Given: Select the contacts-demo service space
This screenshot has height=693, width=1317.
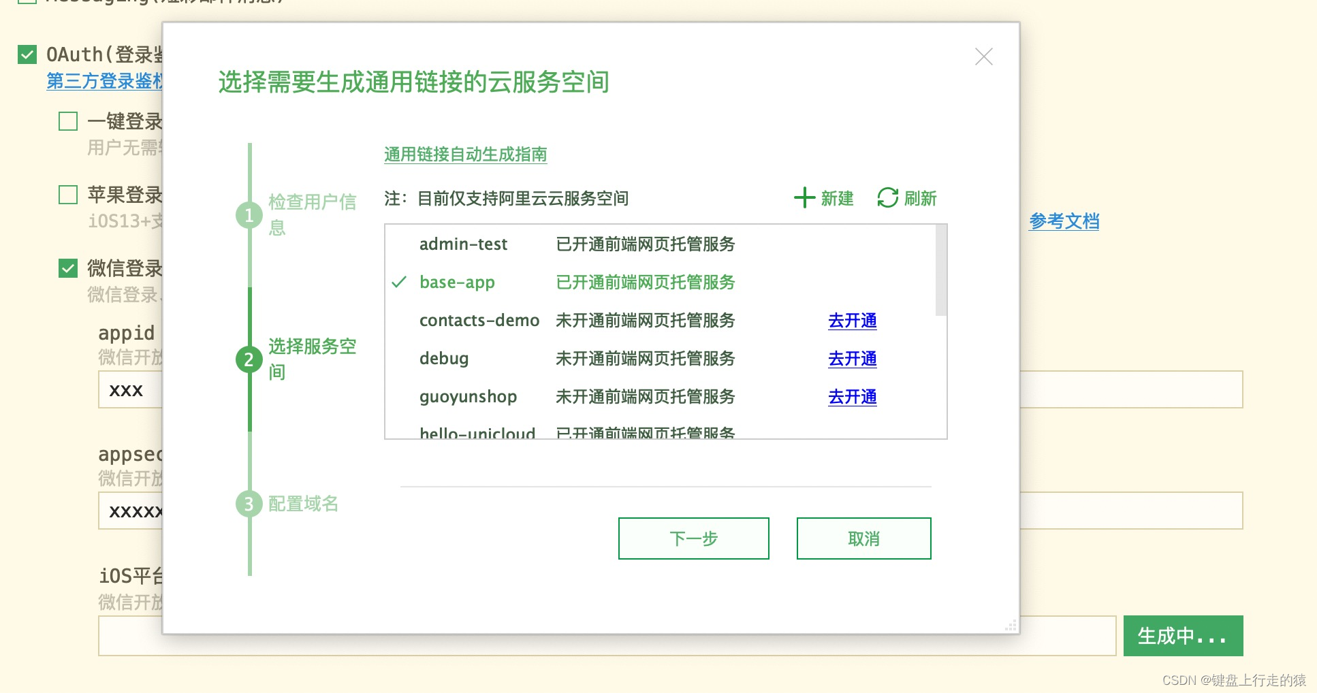Looking at the screenshot, I should point(661,321).
